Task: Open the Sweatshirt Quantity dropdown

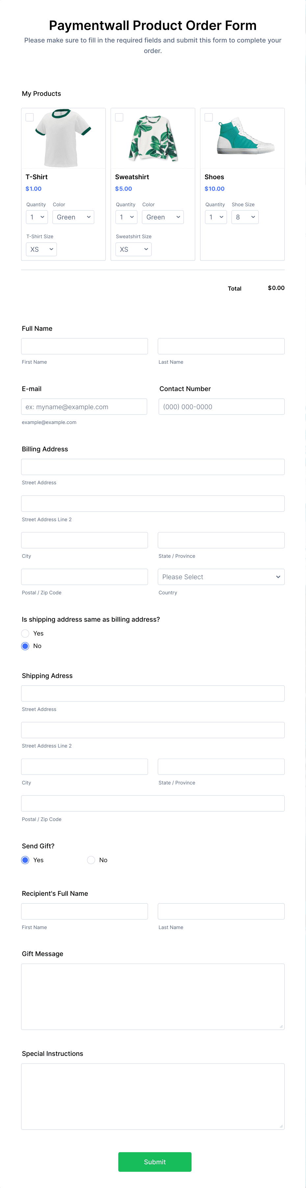Action: coord(126,217)
